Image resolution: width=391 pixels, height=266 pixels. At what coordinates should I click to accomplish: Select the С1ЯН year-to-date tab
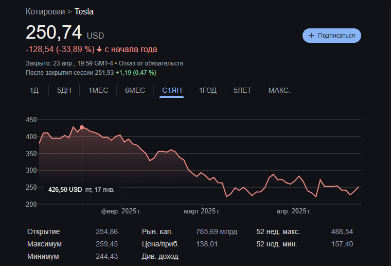click(x=172, y=90)
